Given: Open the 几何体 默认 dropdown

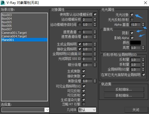Looking at the screenshot, I should coord(87,110).
